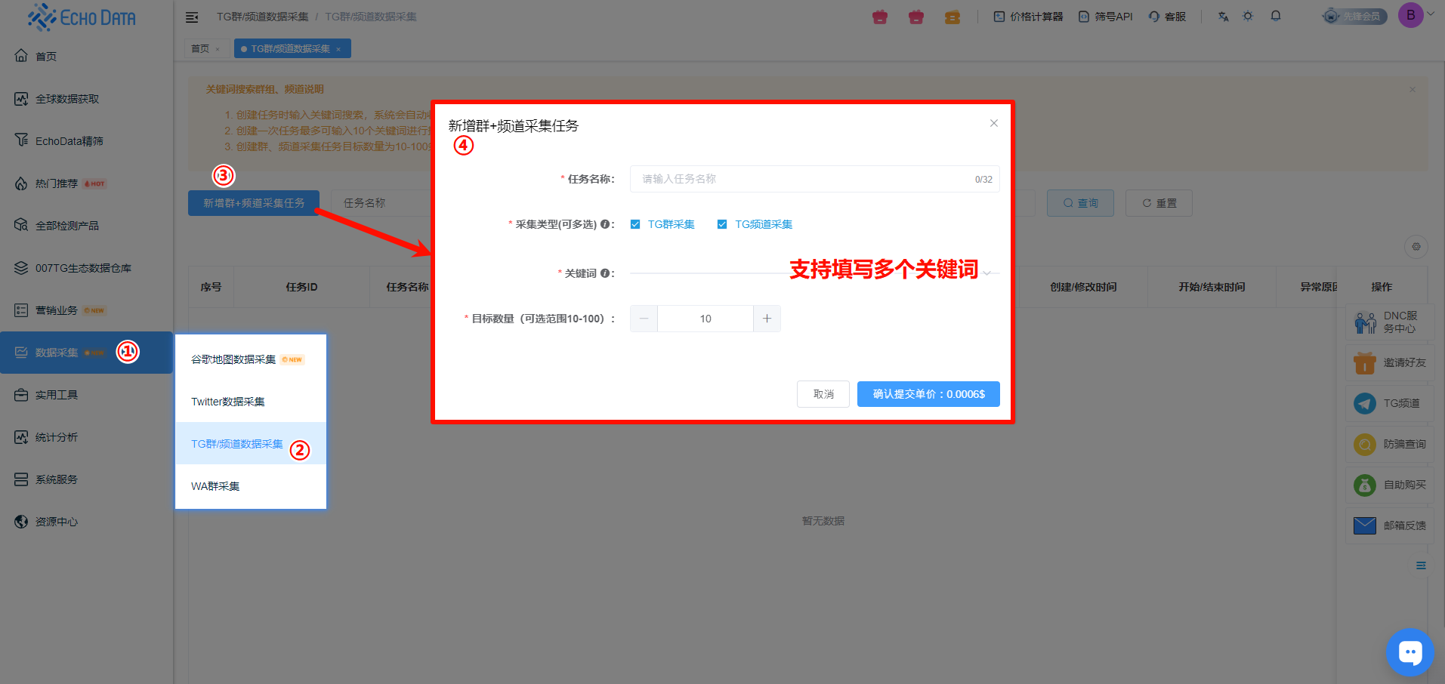Viewport: 1445px width, 684px height.
Task: Click 确认提交 submit button
Action: click(928, 394)
